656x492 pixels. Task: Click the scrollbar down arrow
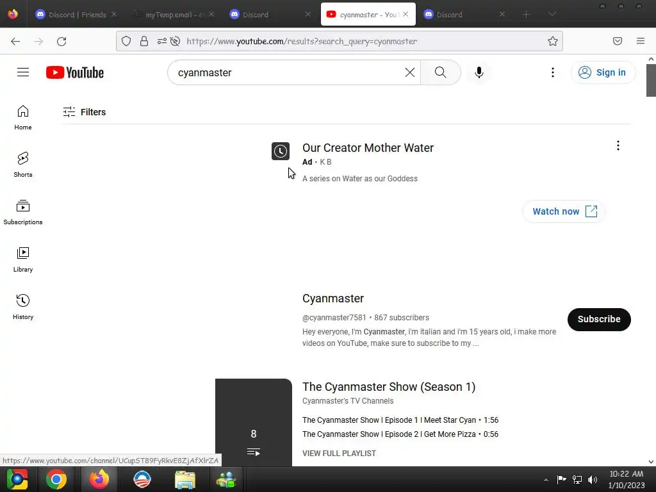[651, 462]
